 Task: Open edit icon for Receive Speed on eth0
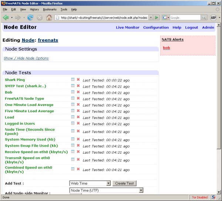(x=73, y=151)
